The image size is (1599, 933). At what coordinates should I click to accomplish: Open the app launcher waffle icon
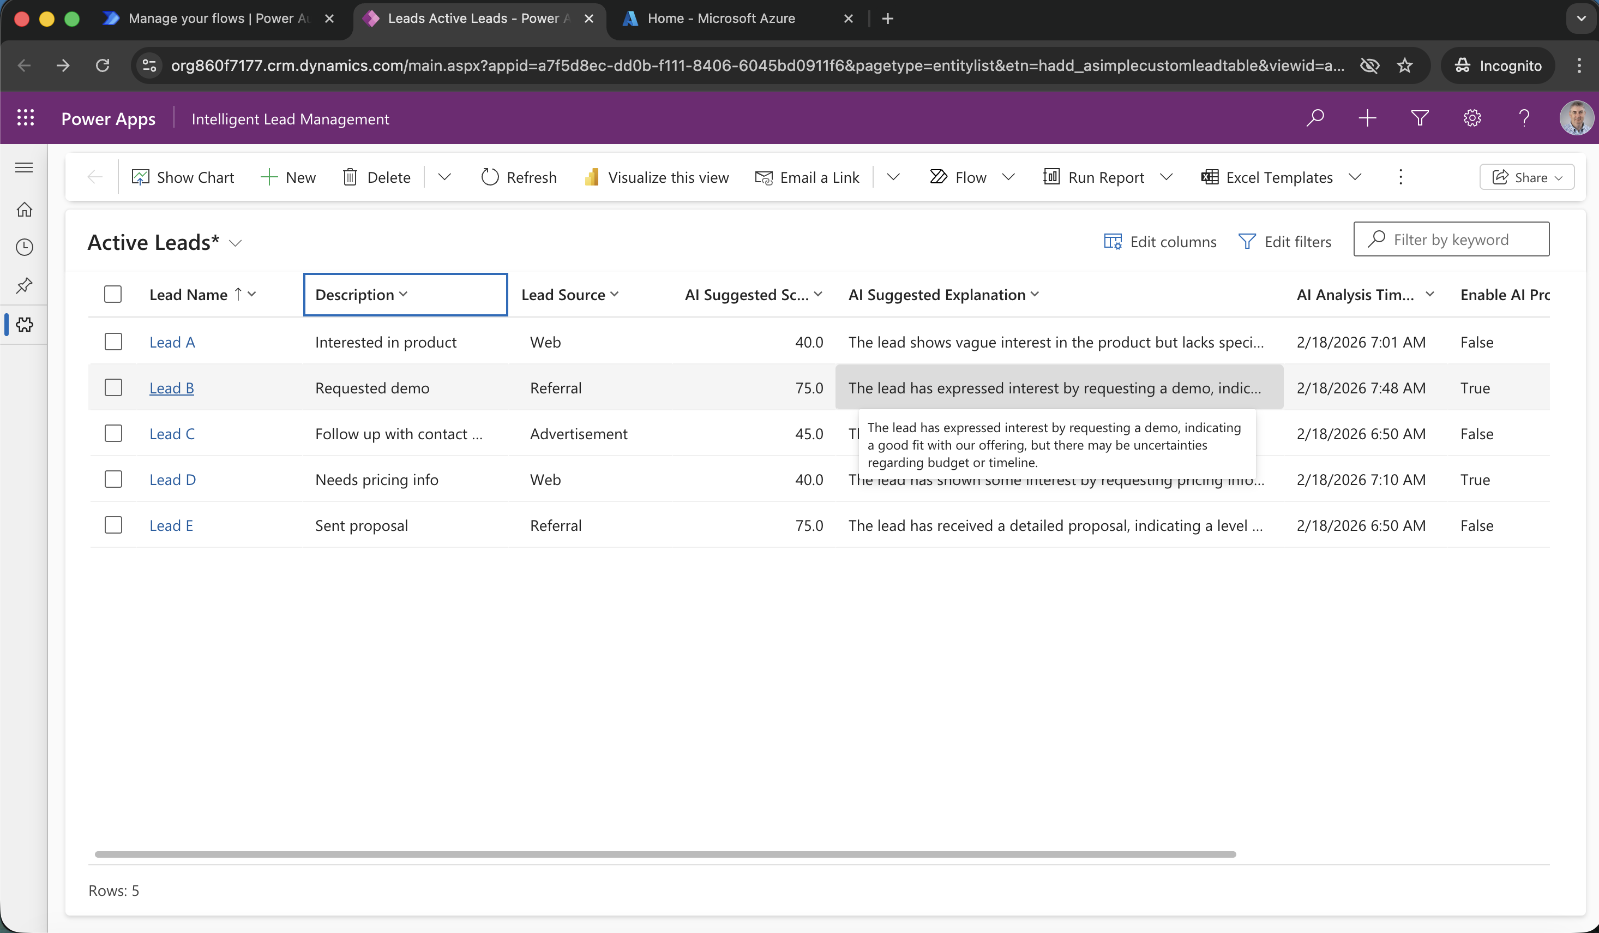26,118
